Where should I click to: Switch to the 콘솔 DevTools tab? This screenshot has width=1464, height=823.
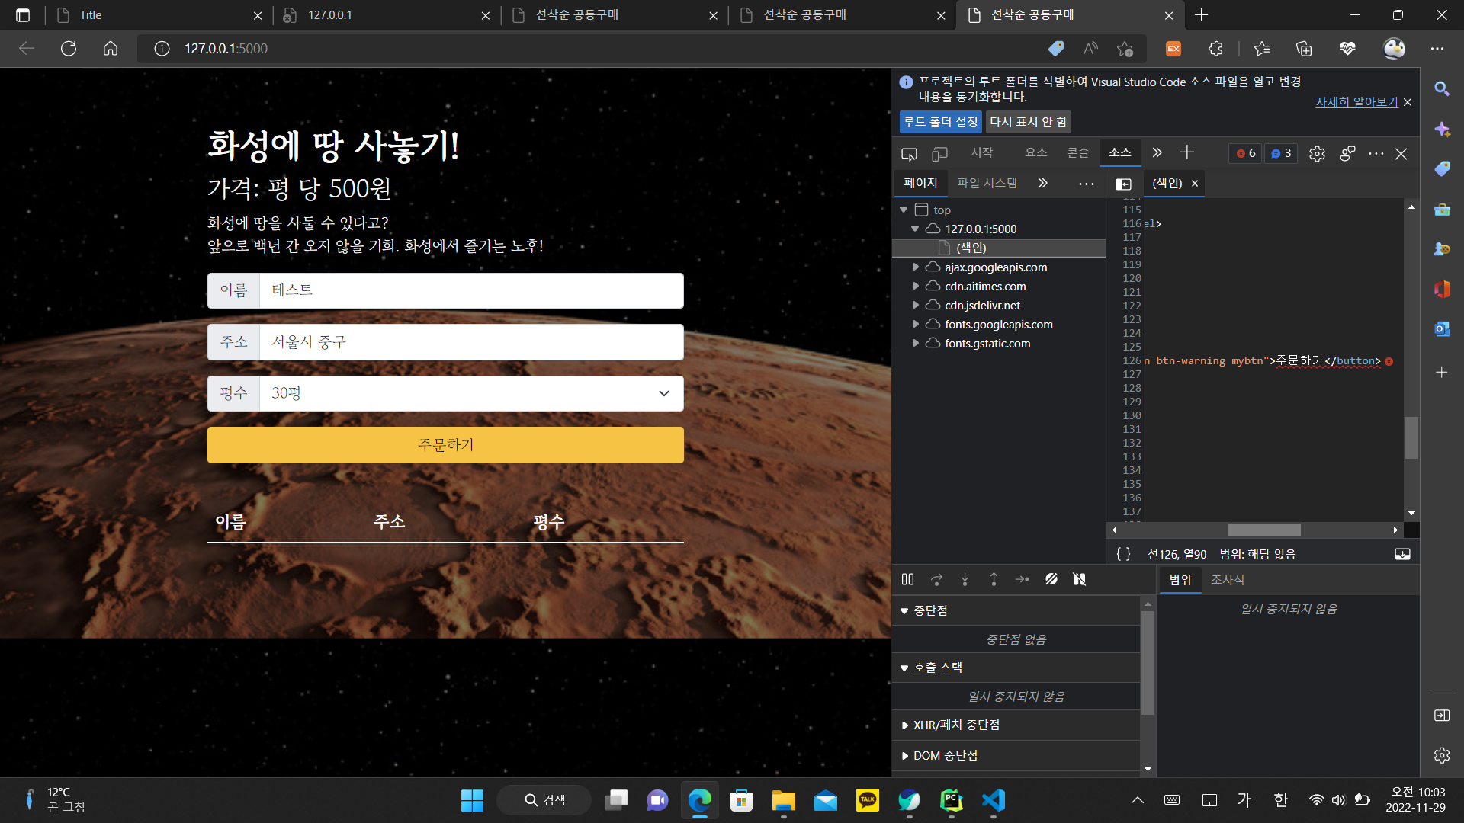pos(1077,152)
